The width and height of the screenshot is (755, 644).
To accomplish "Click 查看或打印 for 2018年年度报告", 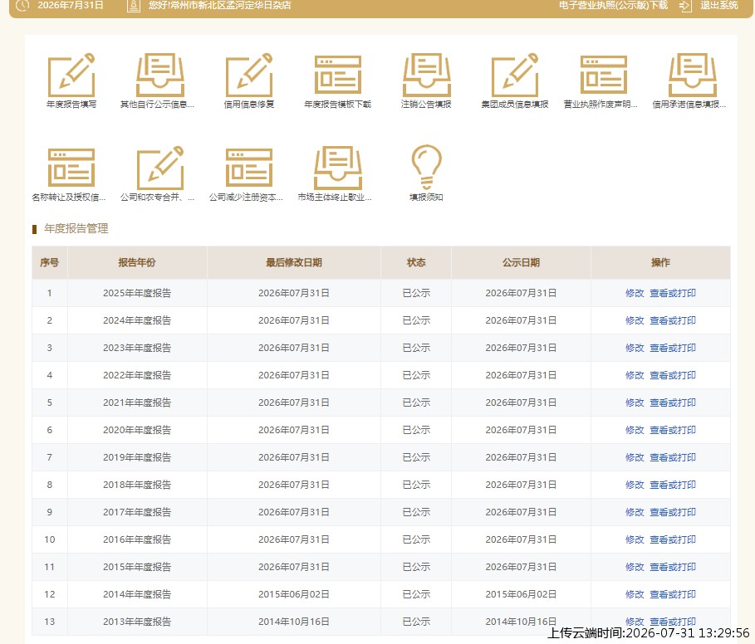I will [x=672, y=485].
